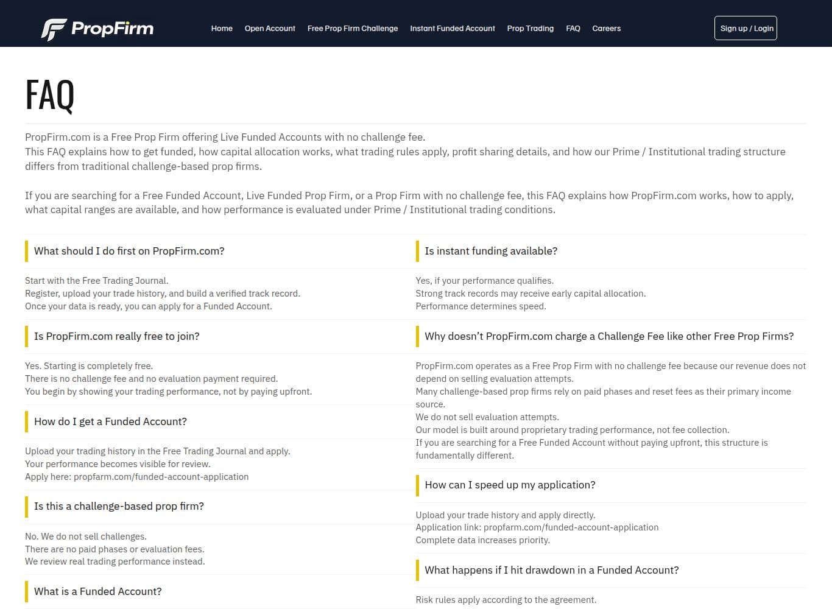Expand 'Is this a challenge-based prop firm?'
The height and width of the screenshot is (609, 832).
[x=219, y=506]
